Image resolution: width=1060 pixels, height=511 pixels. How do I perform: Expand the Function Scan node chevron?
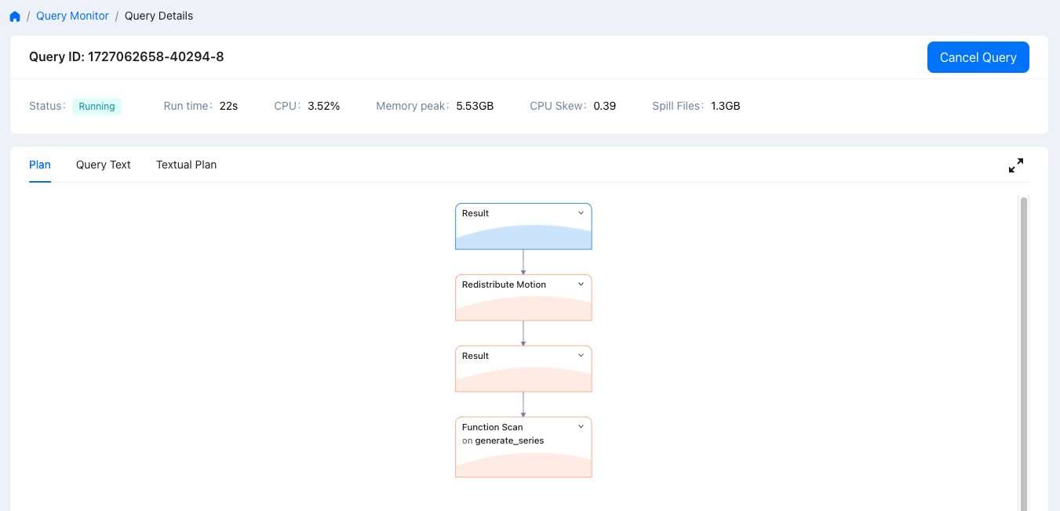(x=581, y=427)
